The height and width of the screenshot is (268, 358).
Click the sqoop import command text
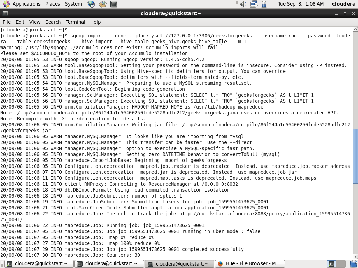[175, 39]
